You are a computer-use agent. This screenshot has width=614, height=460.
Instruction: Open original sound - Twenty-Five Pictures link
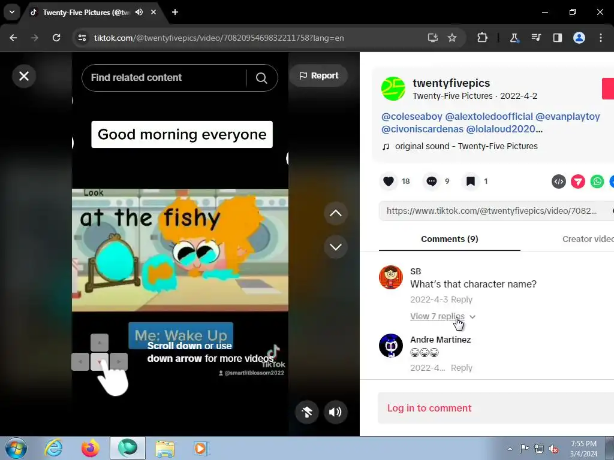[x=466, y=146]
